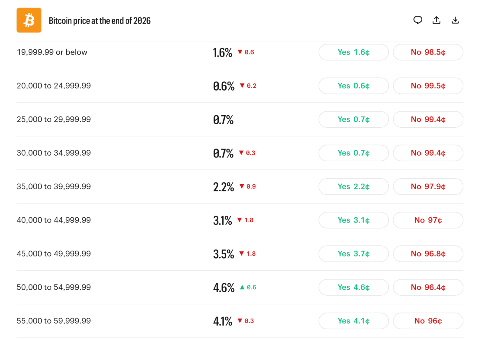Viewport: 482px width, 339px height.
Task: Click Yes 3.1¢ on 40,000 to 44,999.99
Action: coord(353,220)
